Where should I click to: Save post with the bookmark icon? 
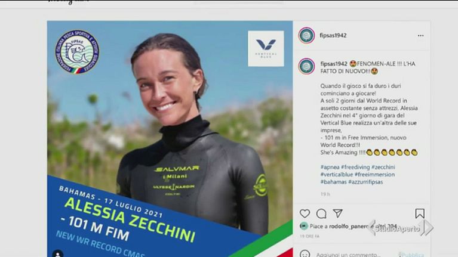420,213
